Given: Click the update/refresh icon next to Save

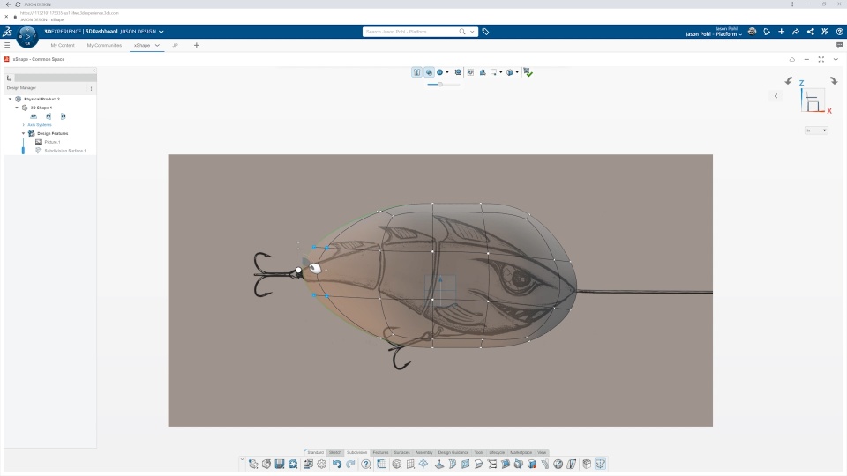Looking at the screenshot, I should [293, 465].
